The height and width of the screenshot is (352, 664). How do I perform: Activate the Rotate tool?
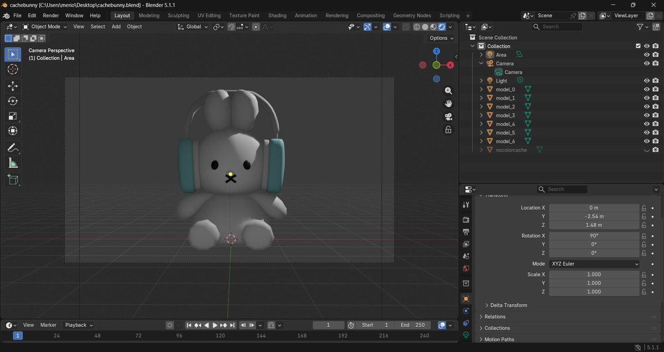click(13, 101)
